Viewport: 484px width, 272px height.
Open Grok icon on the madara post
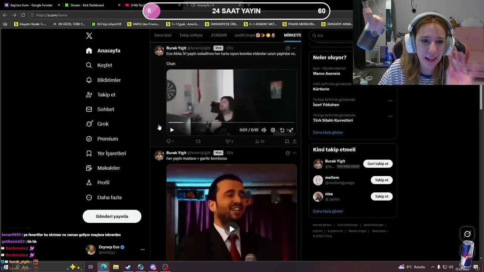tap(288, 153)
